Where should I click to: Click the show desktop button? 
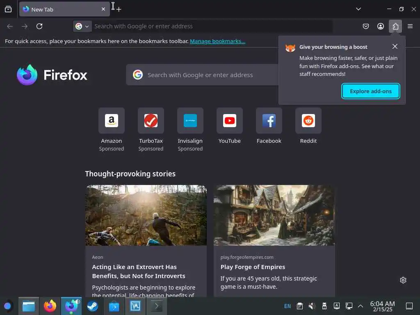[409, 306]
